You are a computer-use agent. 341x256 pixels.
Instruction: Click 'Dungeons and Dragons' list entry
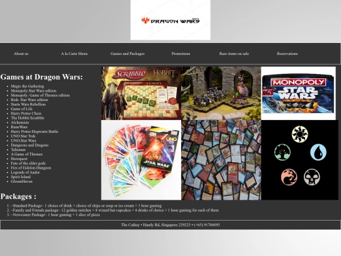coord(30,145)
